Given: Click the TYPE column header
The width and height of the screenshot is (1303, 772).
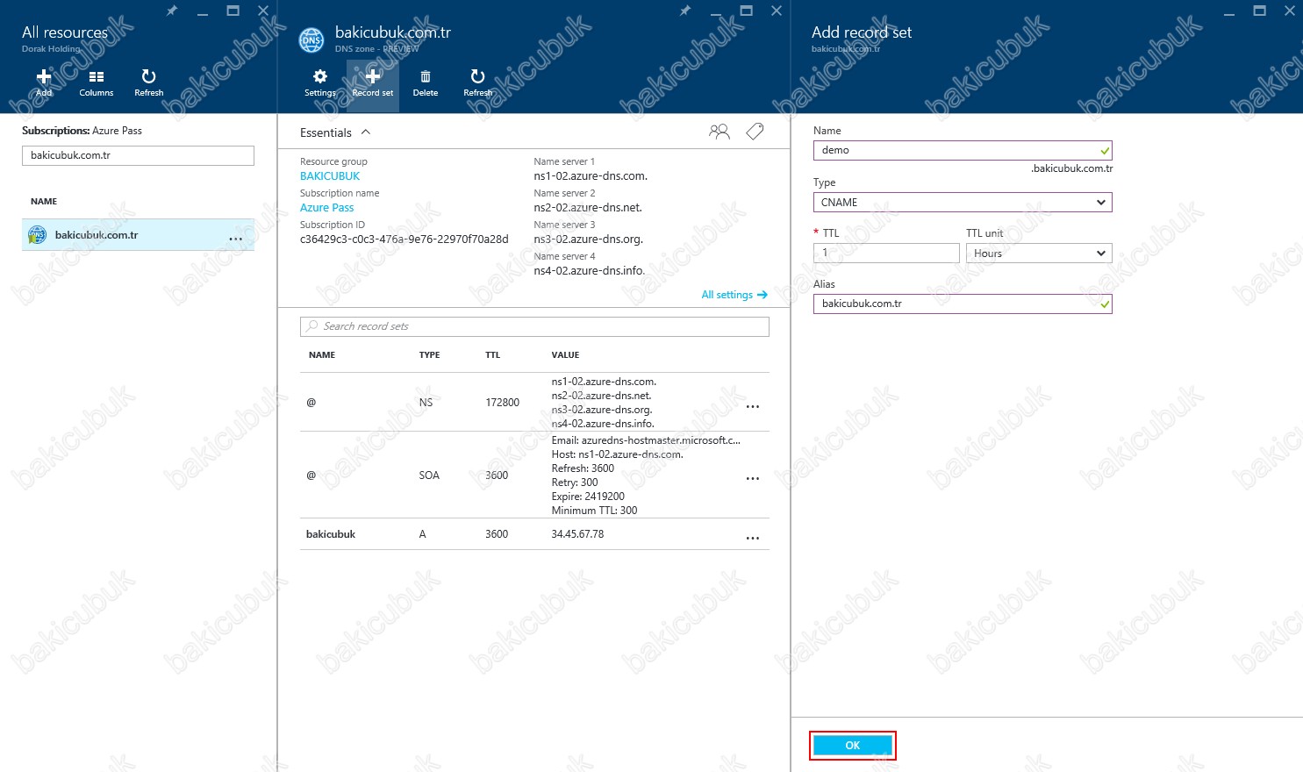Looking at the screenshot, I should pyautogui.click(x=429, y=355).
